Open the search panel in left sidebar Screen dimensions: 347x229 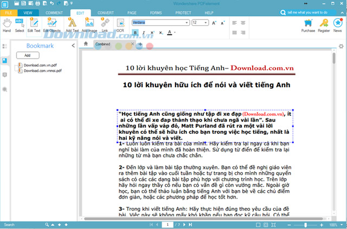coord(5,89)
